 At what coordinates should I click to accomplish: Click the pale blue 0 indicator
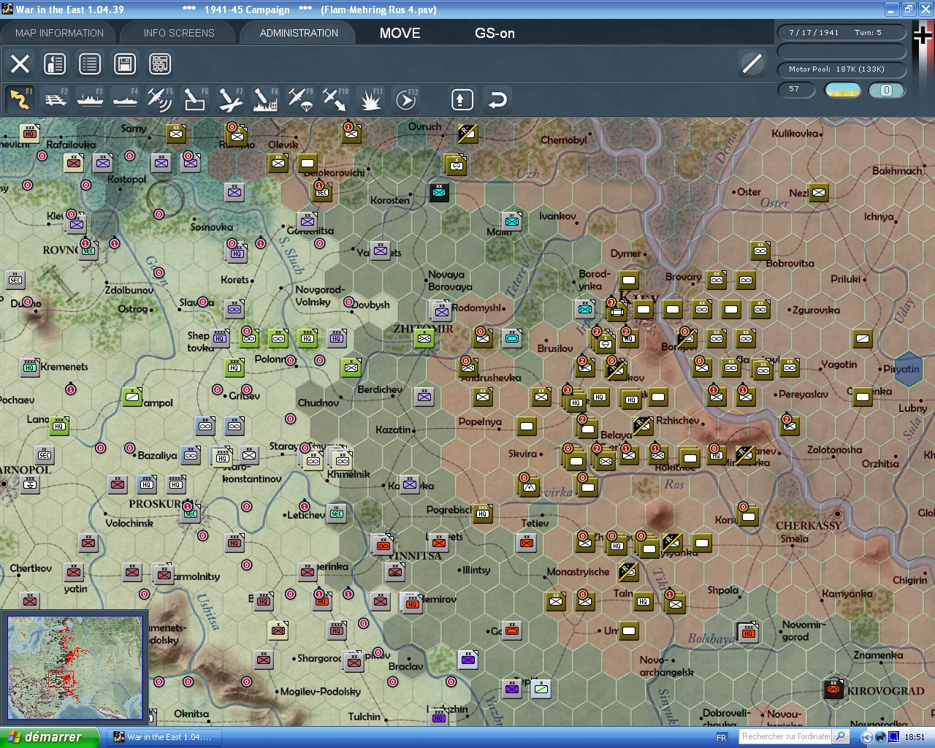click(x=887, y=90)
